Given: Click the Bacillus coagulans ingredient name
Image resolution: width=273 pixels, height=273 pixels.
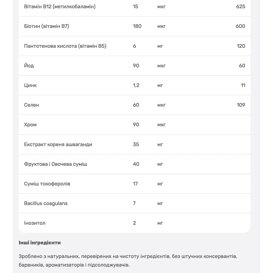Looking at the screenshot, I should (46, 203).
